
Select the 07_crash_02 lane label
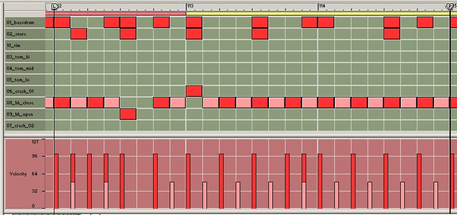(20, 126)
